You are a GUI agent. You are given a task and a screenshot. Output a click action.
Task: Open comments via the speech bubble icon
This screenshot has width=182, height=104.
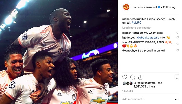pos(133,77)
